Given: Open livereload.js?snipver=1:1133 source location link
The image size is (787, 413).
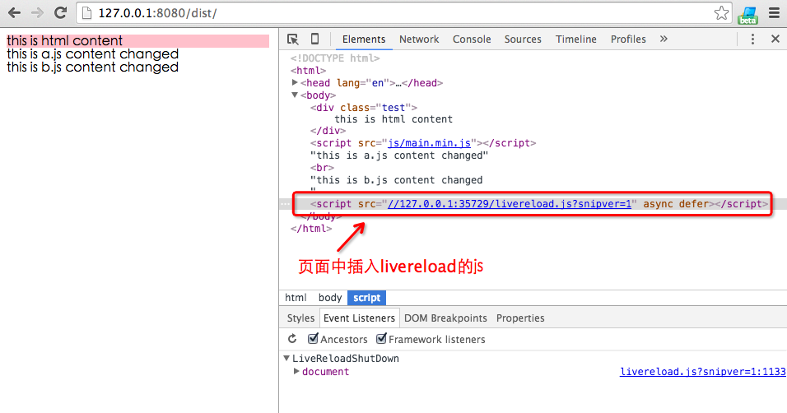Looking at the screenshot, I should click(x=703, y=371).
